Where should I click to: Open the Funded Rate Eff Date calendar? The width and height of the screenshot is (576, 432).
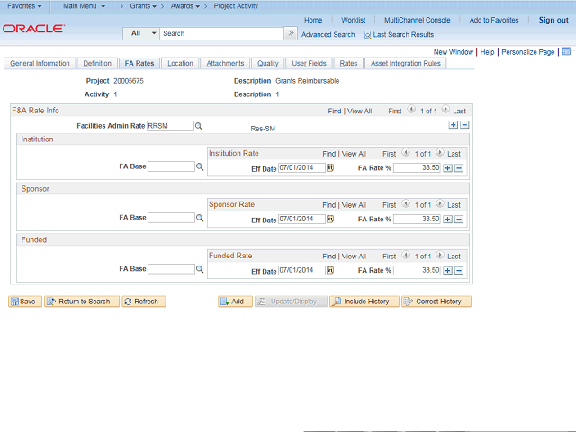[x=330, y=270]
